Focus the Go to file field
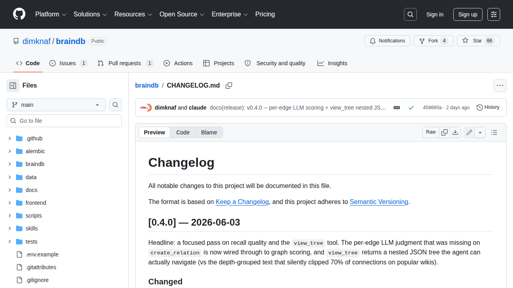This screenshot has width=513, height=288. coord(64,121)
